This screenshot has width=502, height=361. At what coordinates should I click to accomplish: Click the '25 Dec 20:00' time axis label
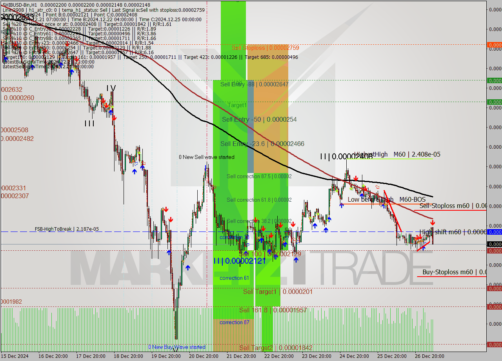392,356
